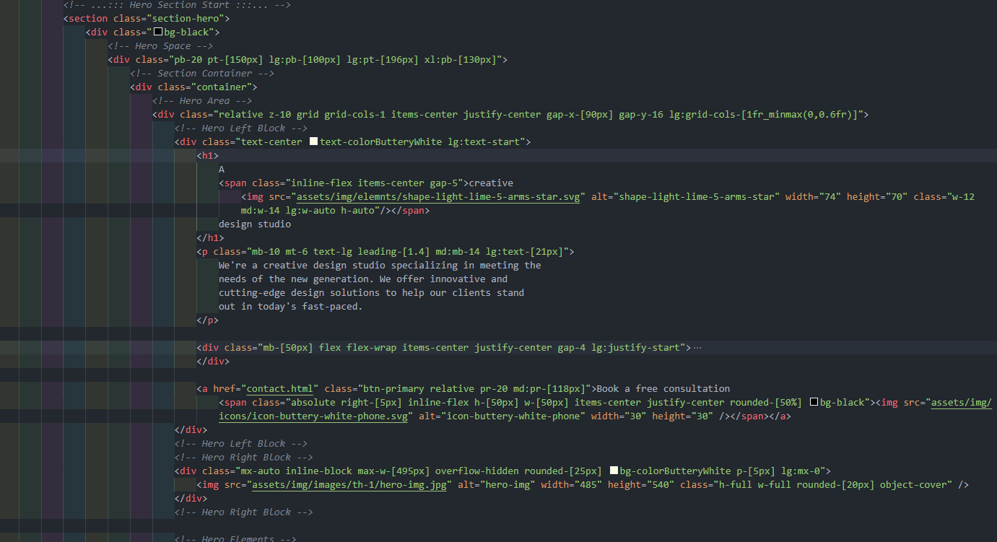
Task: Click the closing /h1 tag
Action: (211, 238)
